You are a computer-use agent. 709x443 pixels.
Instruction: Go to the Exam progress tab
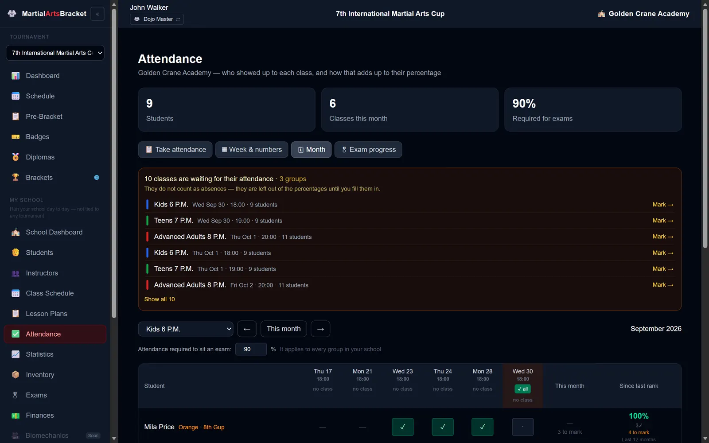368,150
